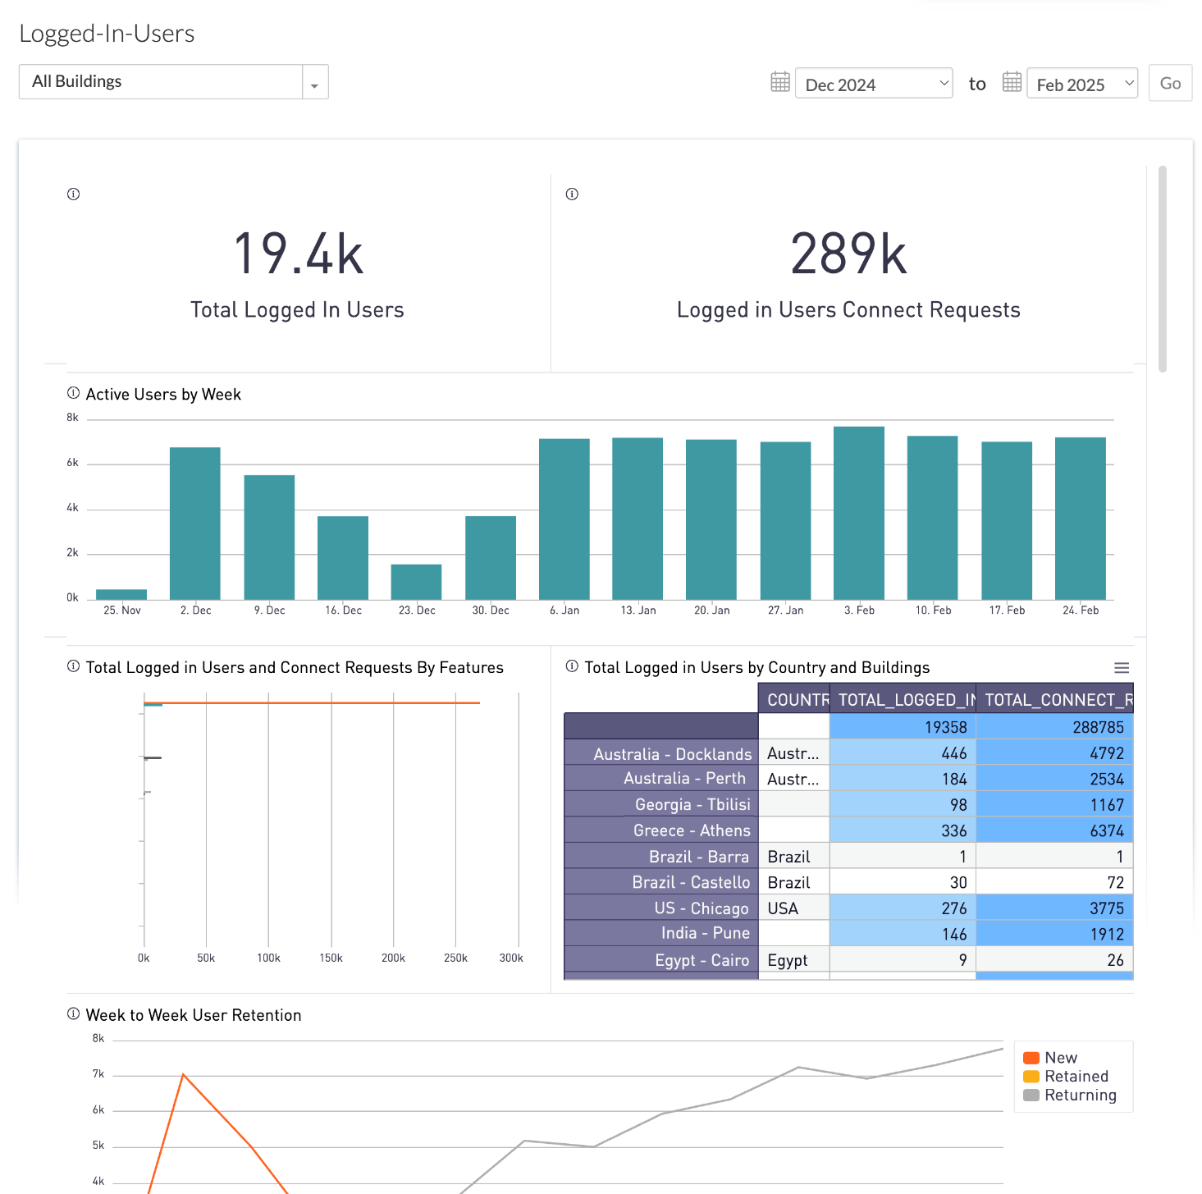
Task: Open hamburger menu for Country and Buildings table
Action: (x=1122, y=668)
